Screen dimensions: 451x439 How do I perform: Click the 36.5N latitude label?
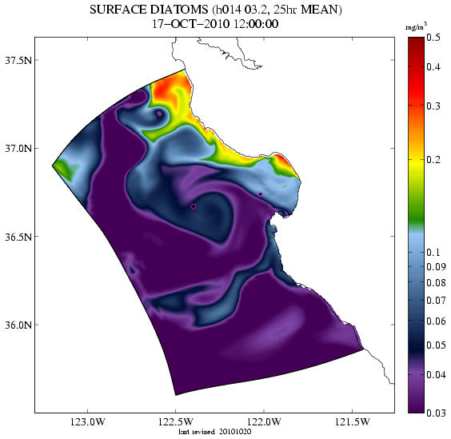[x=18, y=237]
